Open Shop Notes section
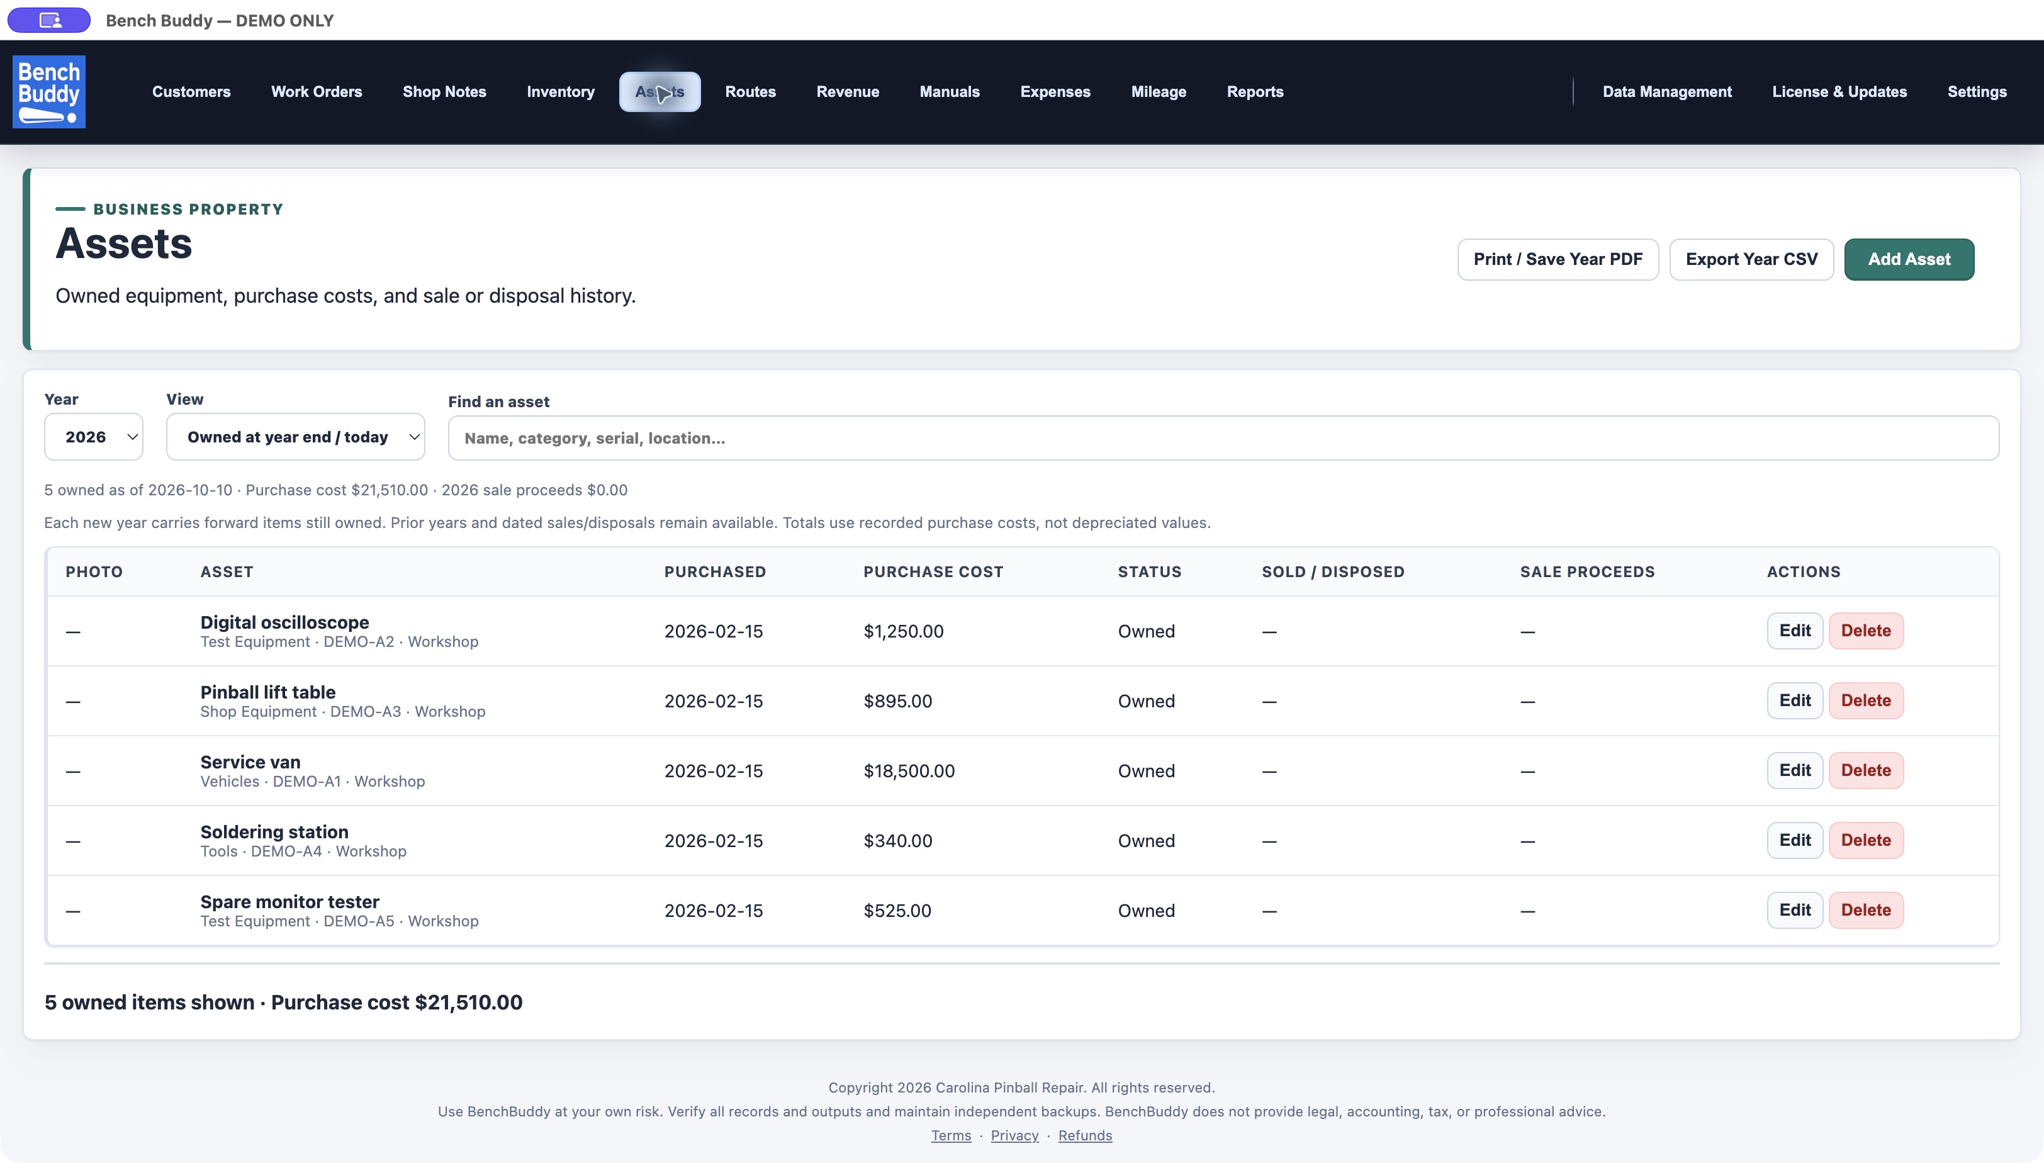The height and width of the screenshot is (1163, 2044). [444, 92]
